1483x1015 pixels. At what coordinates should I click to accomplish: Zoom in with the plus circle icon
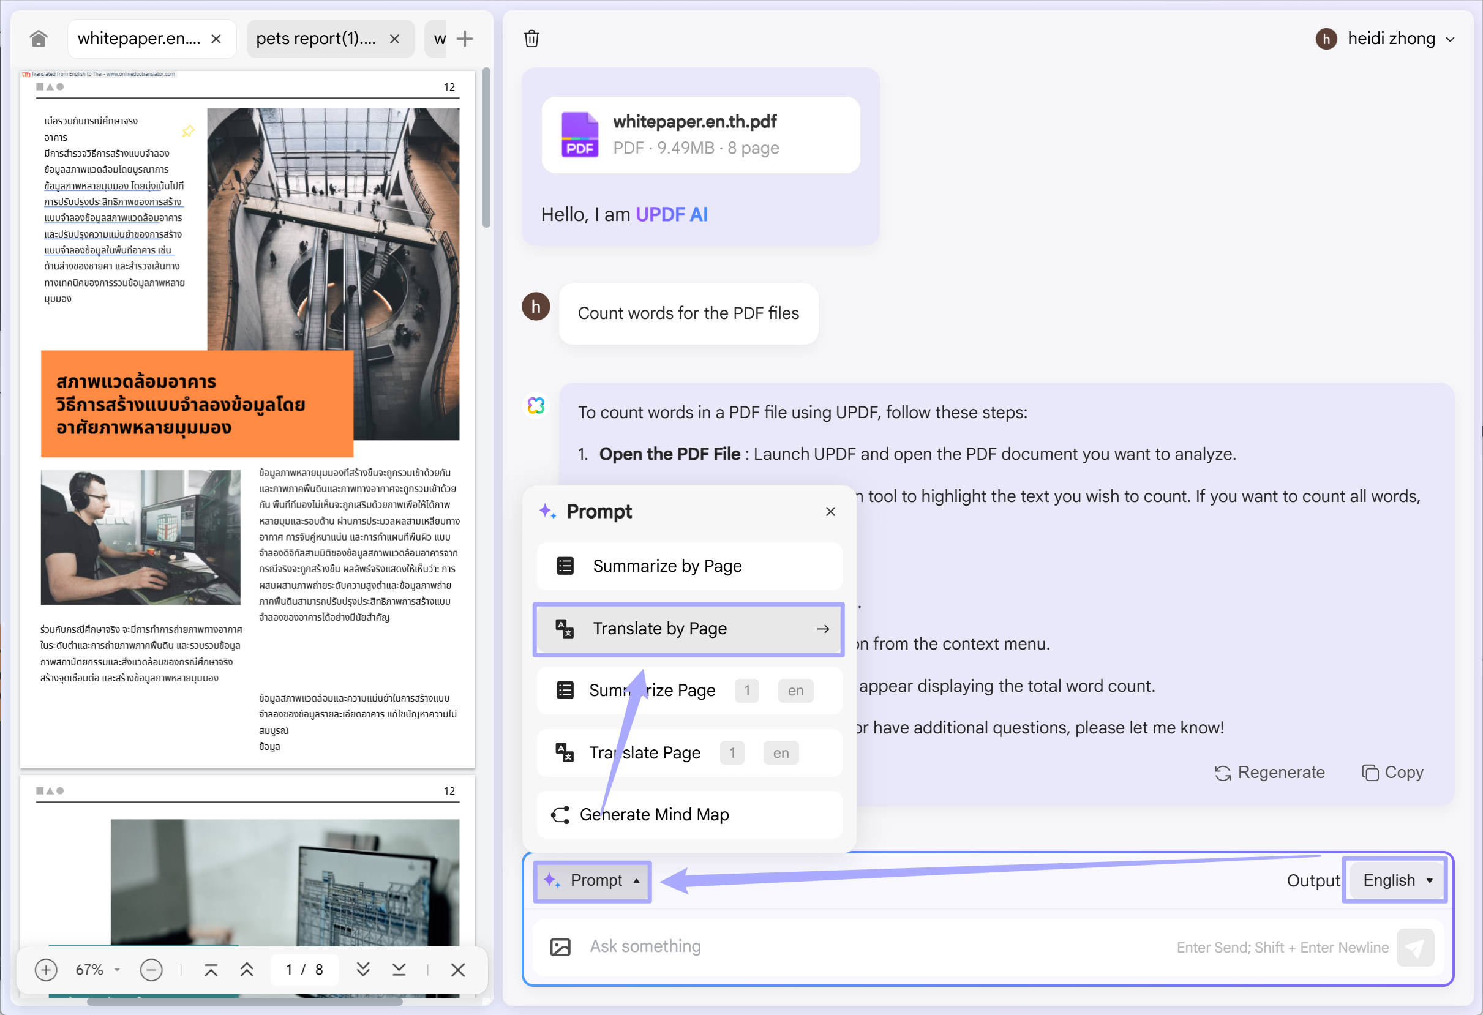pos(46,970)
